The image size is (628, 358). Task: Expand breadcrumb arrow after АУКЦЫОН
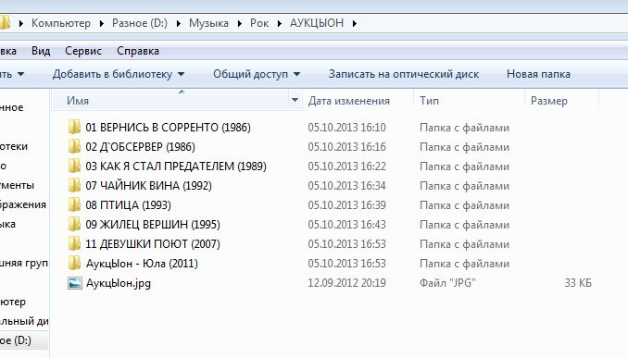pyautogui.click(x=355, y=24)
